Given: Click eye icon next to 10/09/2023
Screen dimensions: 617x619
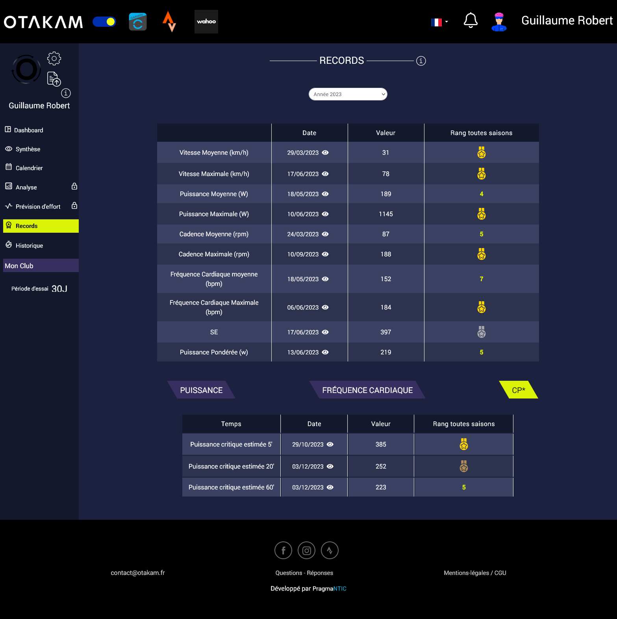Looking at the screenshot, I should click(x=325, y=254).
